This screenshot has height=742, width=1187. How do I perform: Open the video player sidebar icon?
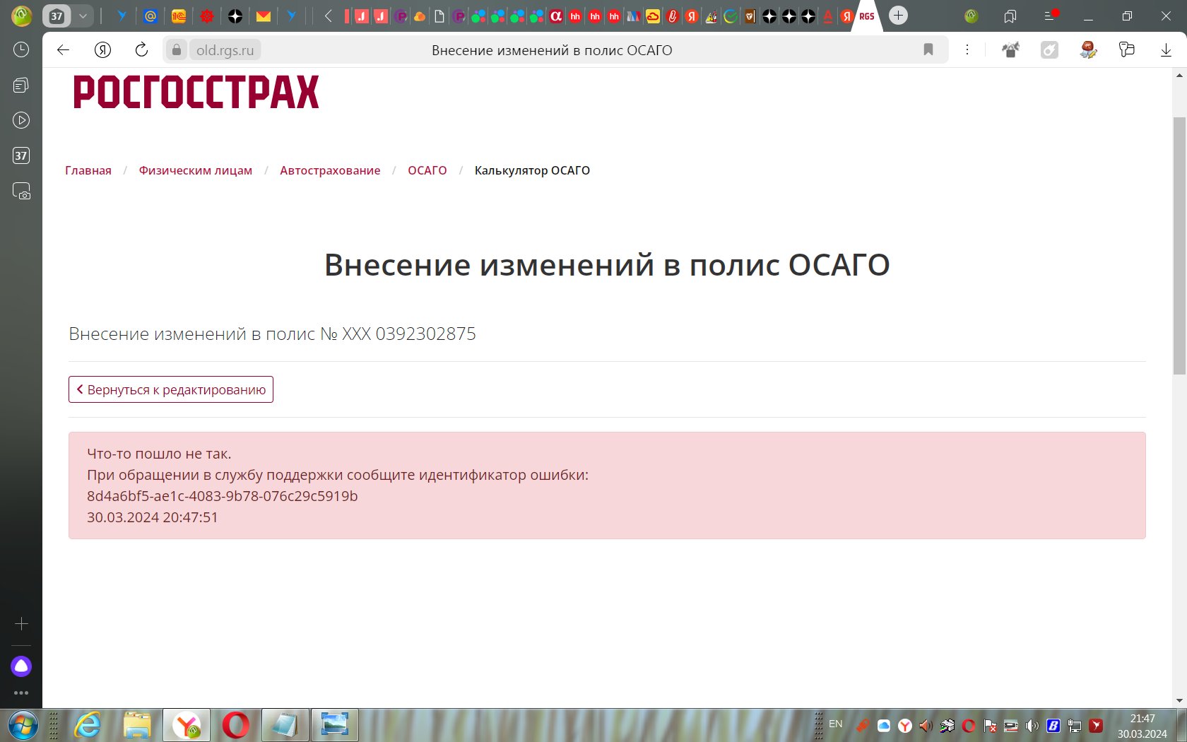21,120
